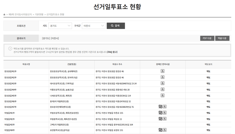Click braille-pattern icon in 부발읍제1투 row
Image resolution: width=235 pixels, height=134 pixels.
pos(160,113)
